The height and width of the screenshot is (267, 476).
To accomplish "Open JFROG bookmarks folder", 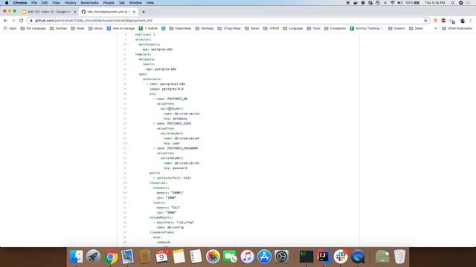I will pos(271,28).
